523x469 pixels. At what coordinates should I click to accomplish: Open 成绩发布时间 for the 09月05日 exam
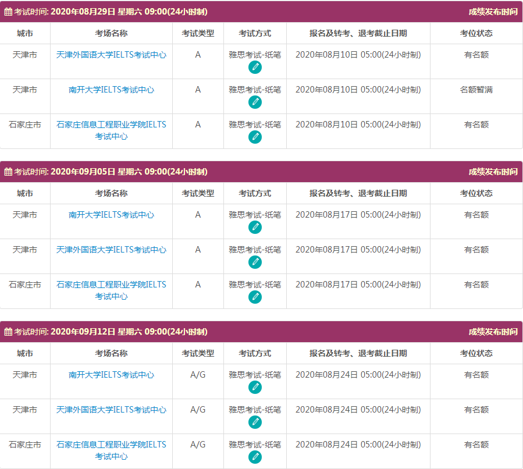(493, 172)
